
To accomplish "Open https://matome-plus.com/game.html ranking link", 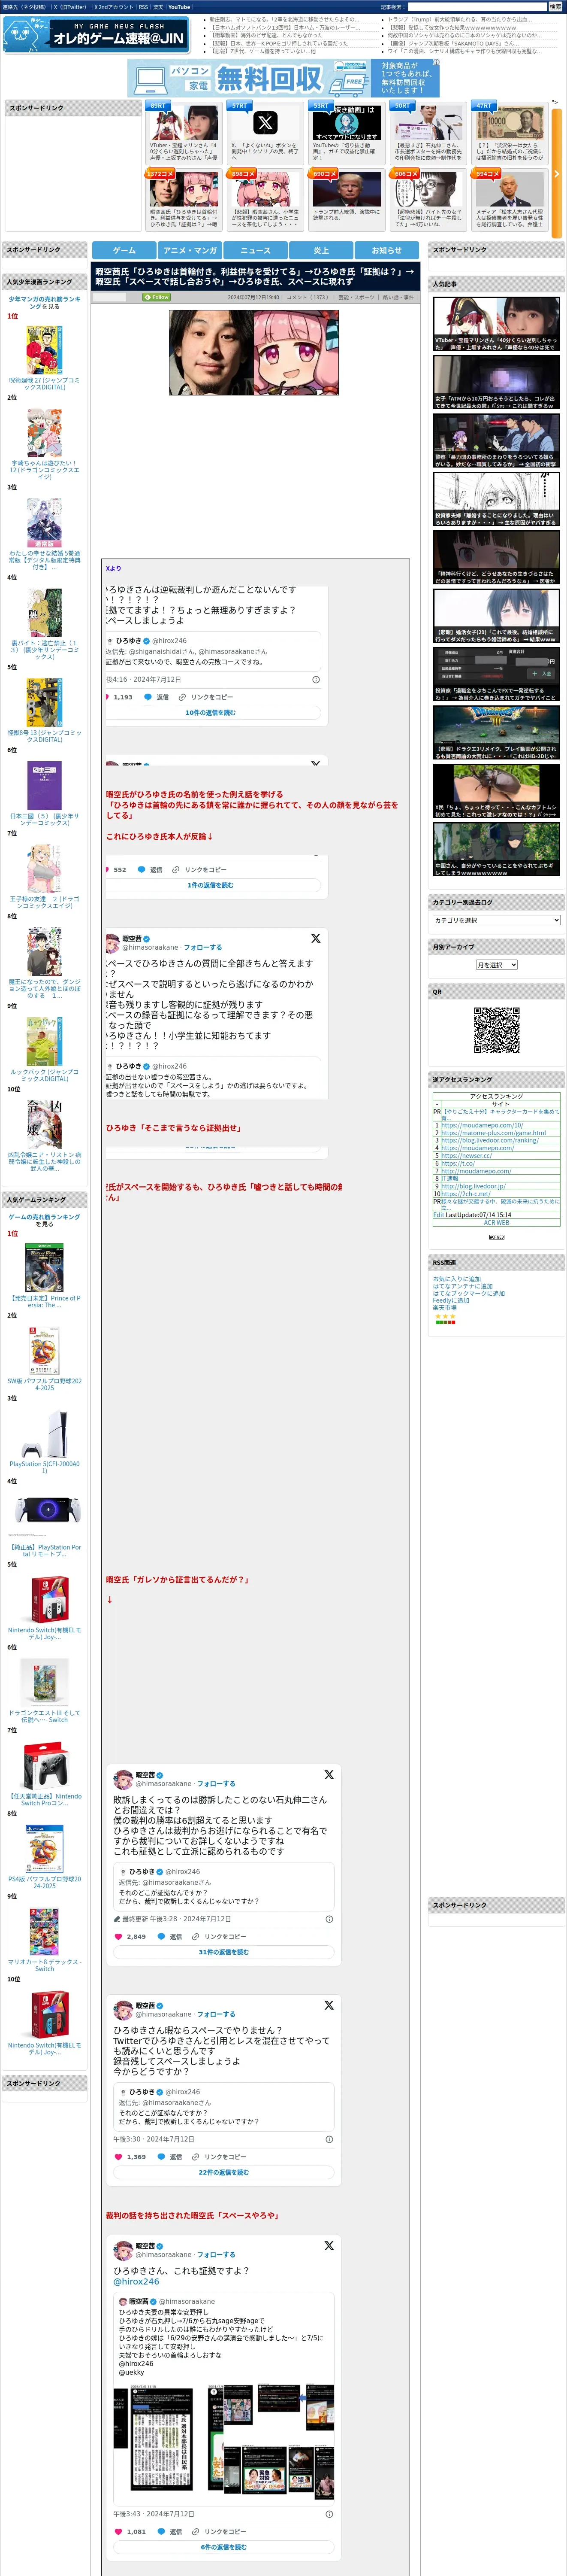I will click(493, 1133).
